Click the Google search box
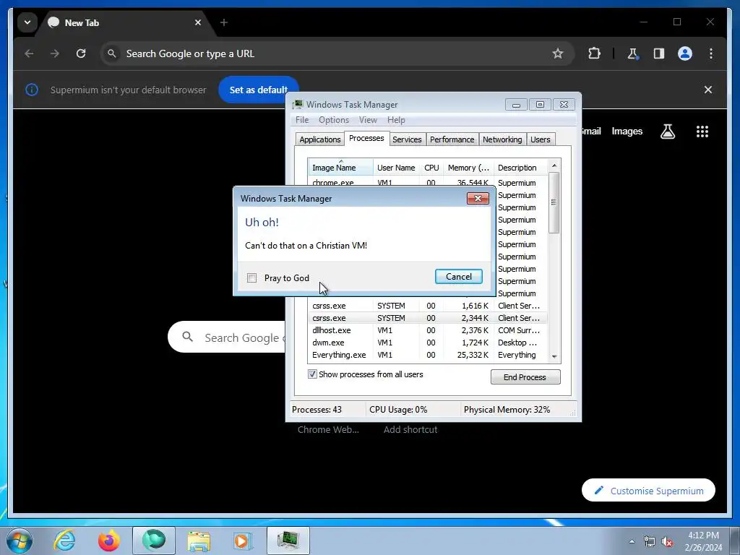Image resolution: width=740 pixels, height=555 pixels. pyautogui.click(x=226, y=337)
